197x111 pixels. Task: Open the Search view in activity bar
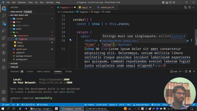(4, 16)
